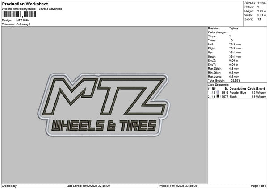This screenshot has width=268, height=189.
Task: Click the "EndX:" label
Action: 212,61
